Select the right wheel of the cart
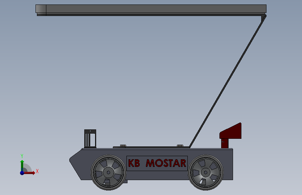The height and width of the screenshot is (195, 302). [x=206, y=172]
